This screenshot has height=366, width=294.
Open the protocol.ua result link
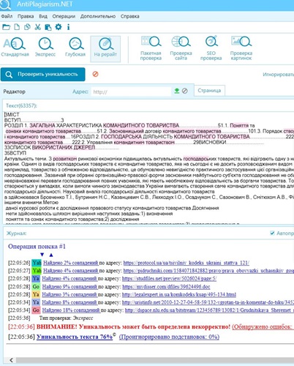(x=186, y=263)
